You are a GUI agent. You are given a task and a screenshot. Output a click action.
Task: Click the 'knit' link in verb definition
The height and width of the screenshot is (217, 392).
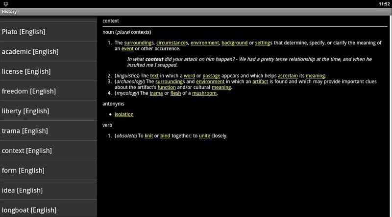tap(148, 136)
